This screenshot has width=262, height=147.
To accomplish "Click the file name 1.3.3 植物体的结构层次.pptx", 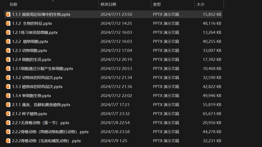I will (37, 87).
